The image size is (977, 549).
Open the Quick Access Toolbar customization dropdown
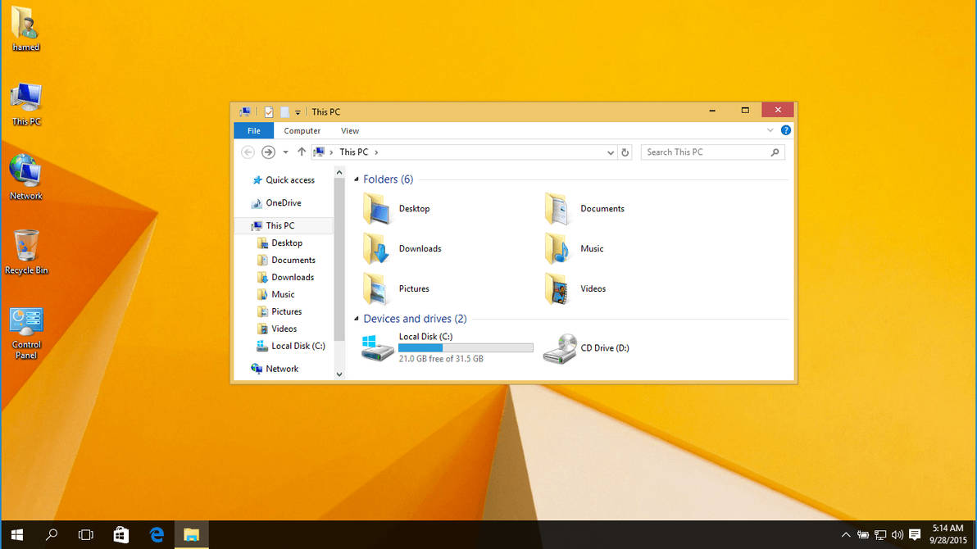point(298,111)
